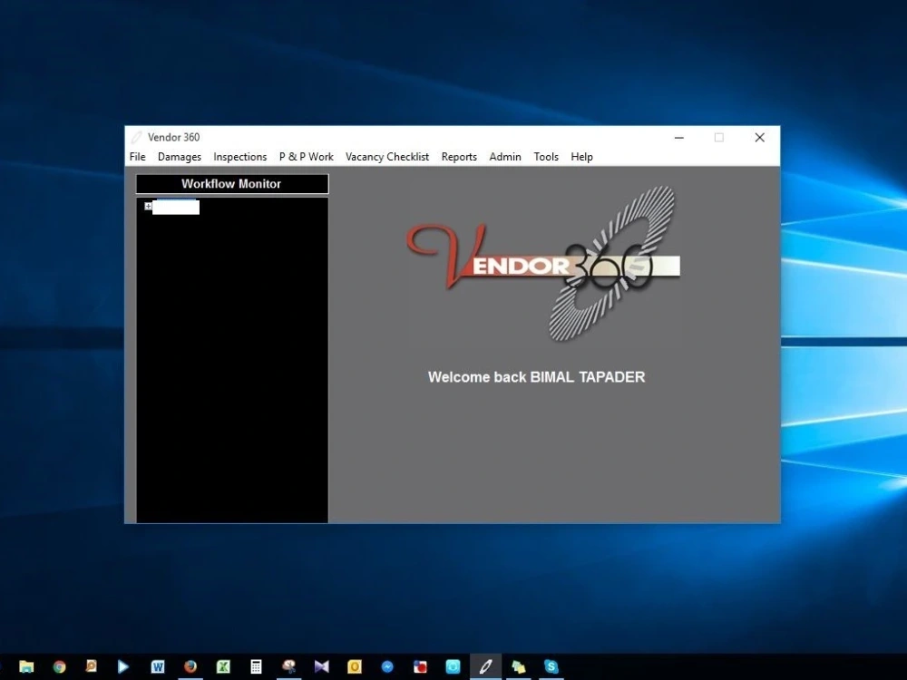This screenshot has height=680, width=907.
Task: Open Visual Studio from the taskbar
Action: 322,666
